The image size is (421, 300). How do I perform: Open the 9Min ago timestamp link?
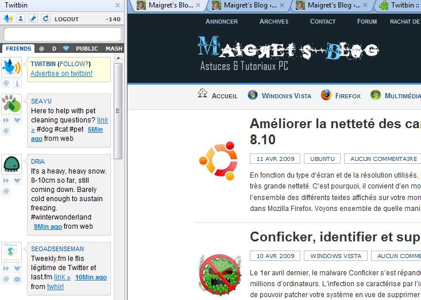pos(48,226)
